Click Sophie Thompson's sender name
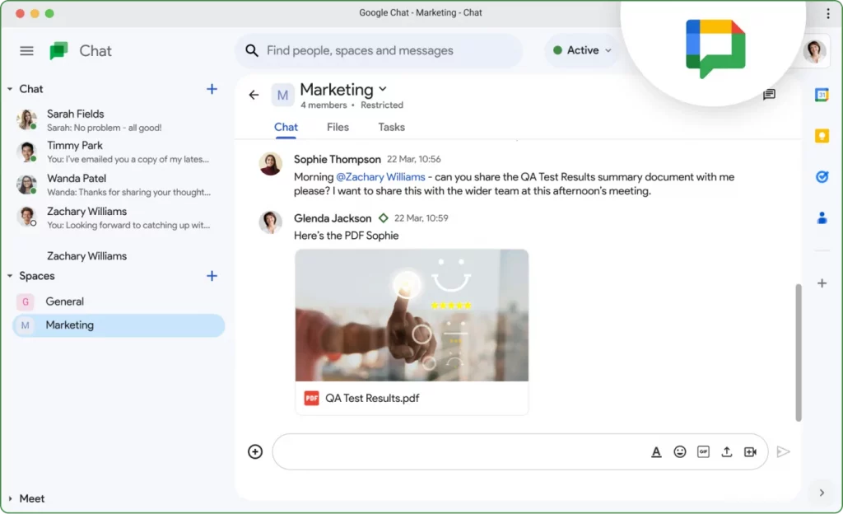Screen dimensions: 843x514 point(337,160)
